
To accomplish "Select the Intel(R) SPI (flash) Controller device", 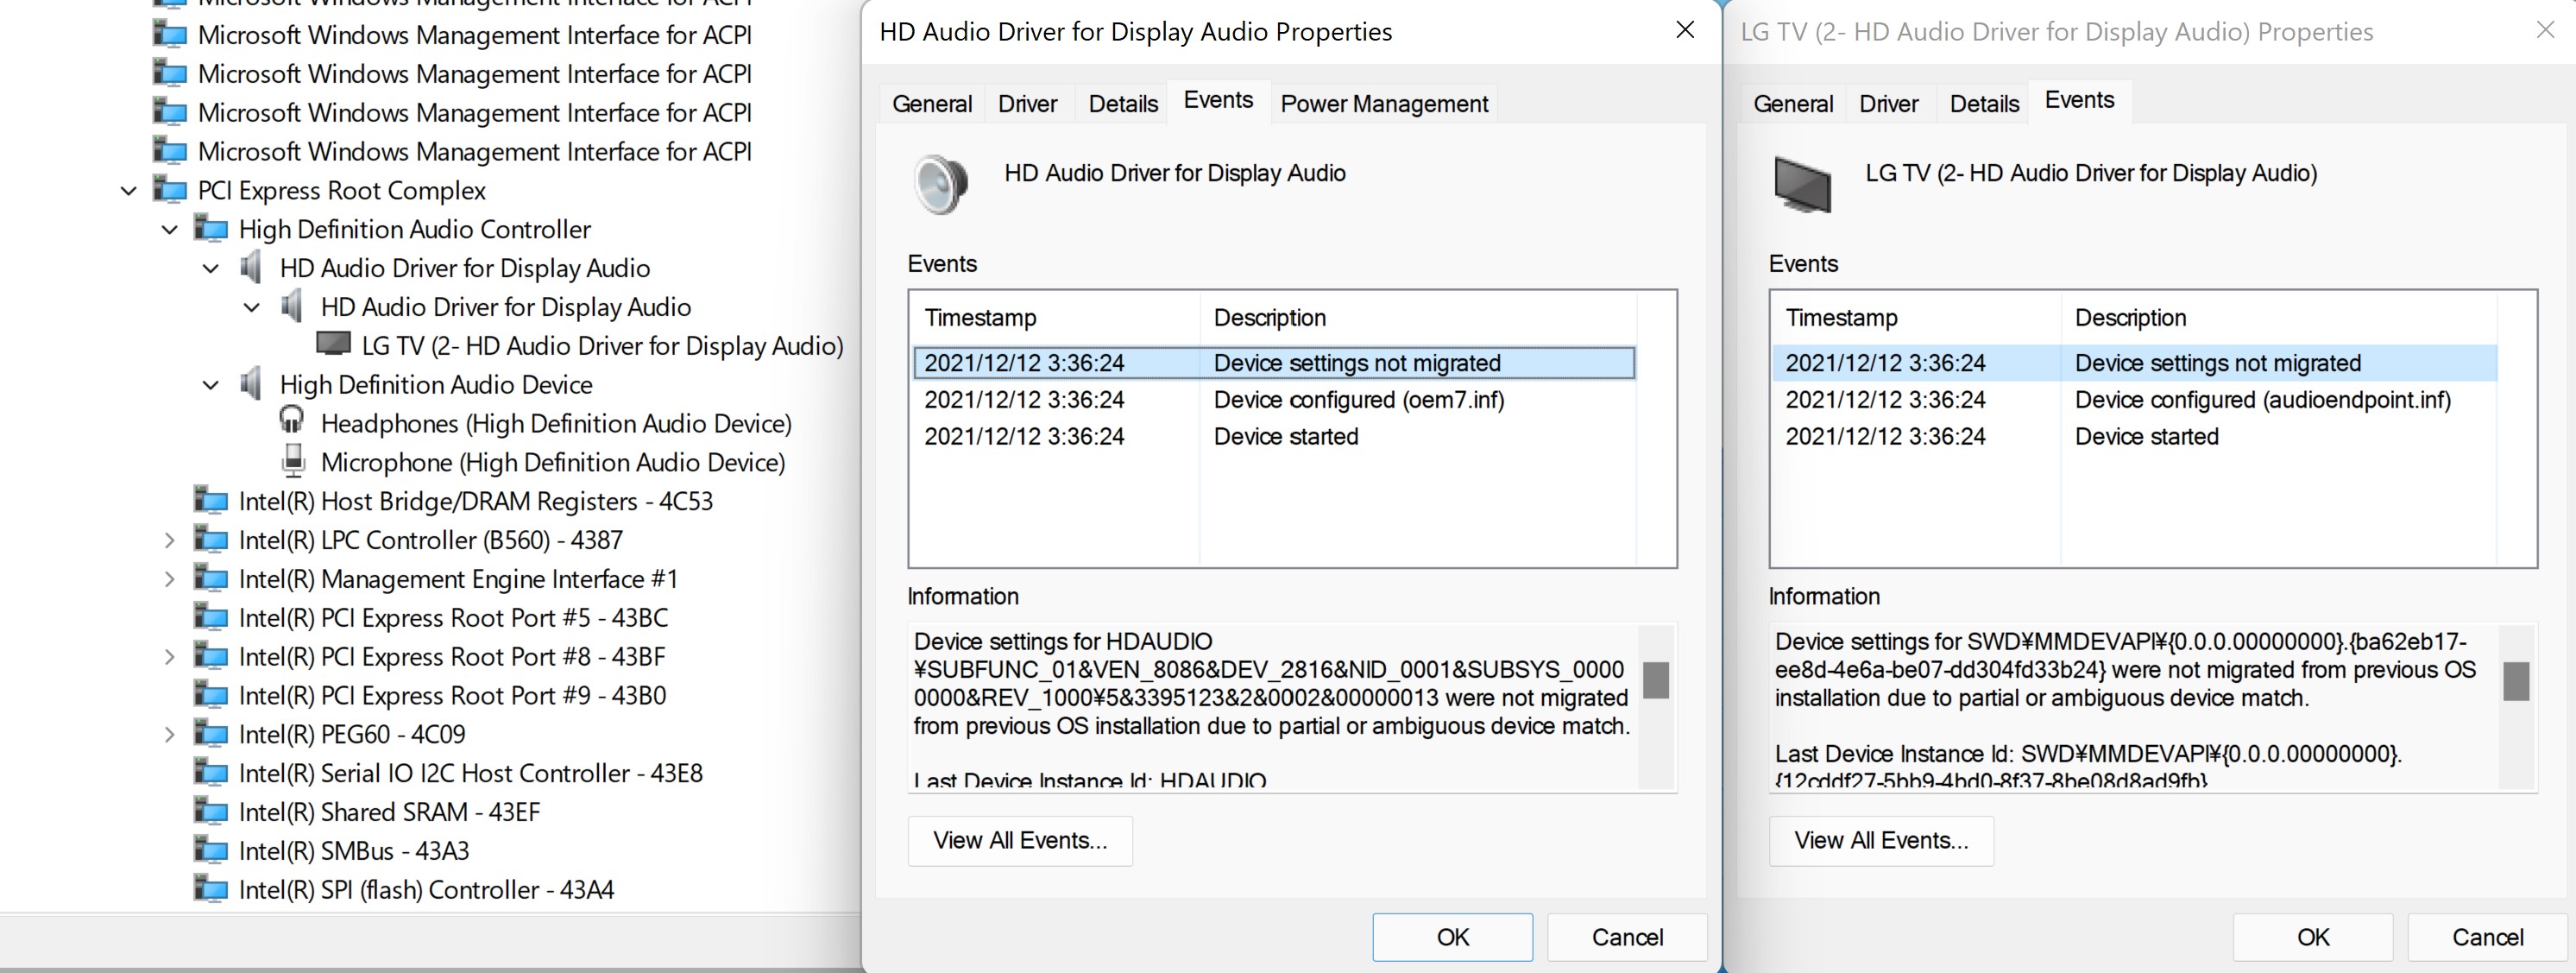I will coord(426,889).
